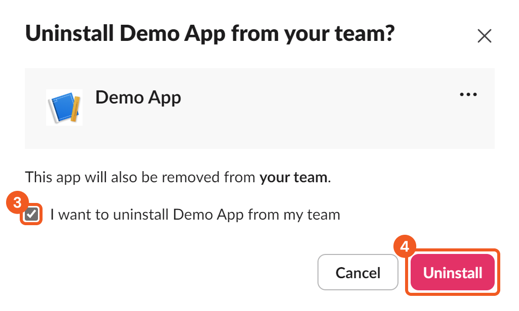Click "Demo App" within the checkbox label
519x311 pixels.
click(208, 215)
